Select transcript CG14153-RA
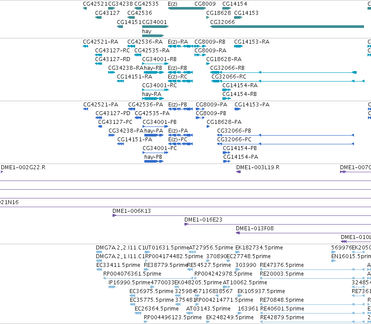 (252, 42)
